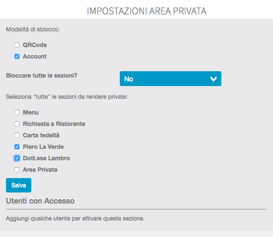Click the 'Piero La Verde' label text
Image resolution: width=273 pixels, height=237 pixels.
[x=43, y=147]
